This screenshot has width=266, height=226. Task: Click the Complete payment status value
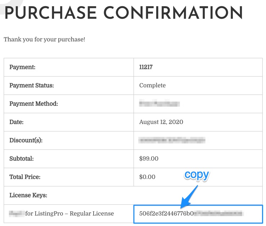(152, 85)
